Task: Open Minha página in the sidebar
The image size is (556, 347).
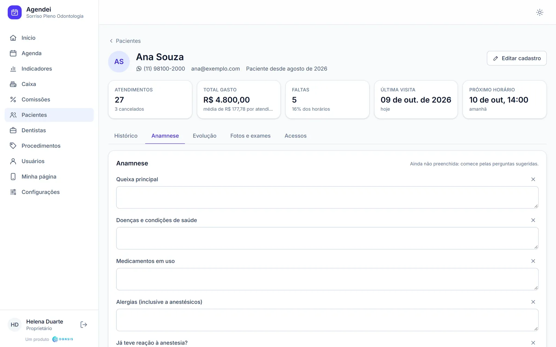Action: [x=49, y=177]
